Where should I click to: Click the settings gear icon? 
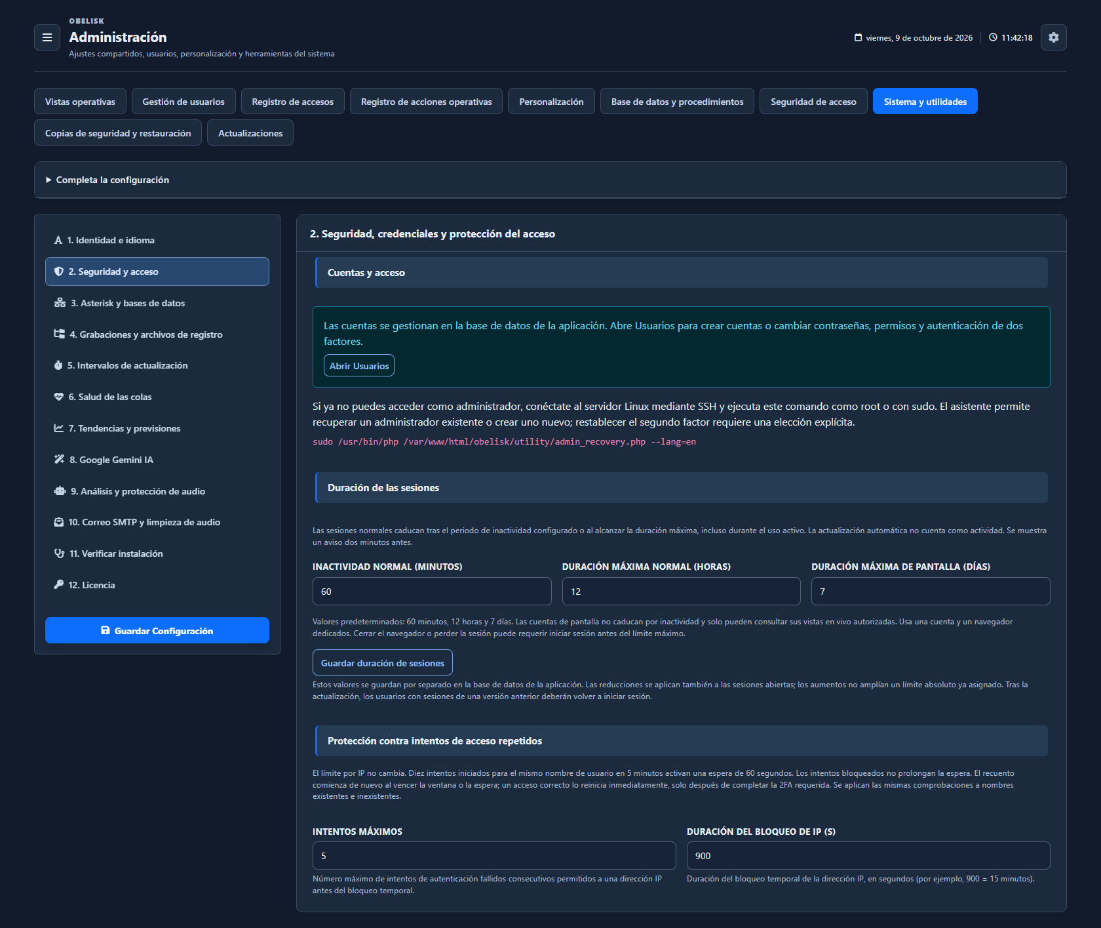[x=1053, y=37]
